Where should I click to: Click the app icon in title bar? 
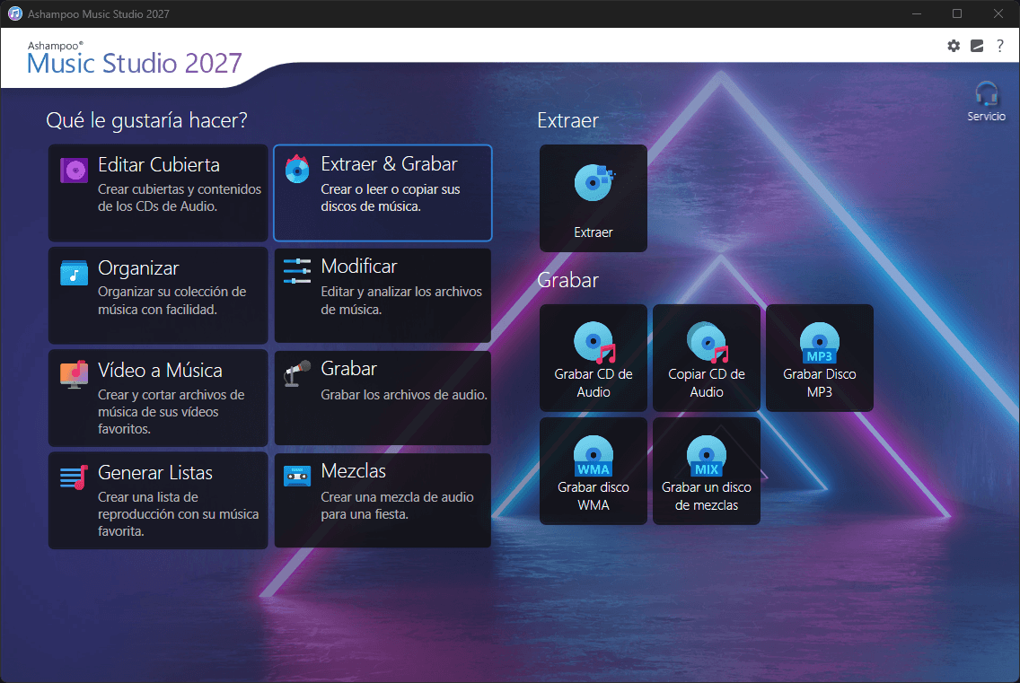coord(14,13)
